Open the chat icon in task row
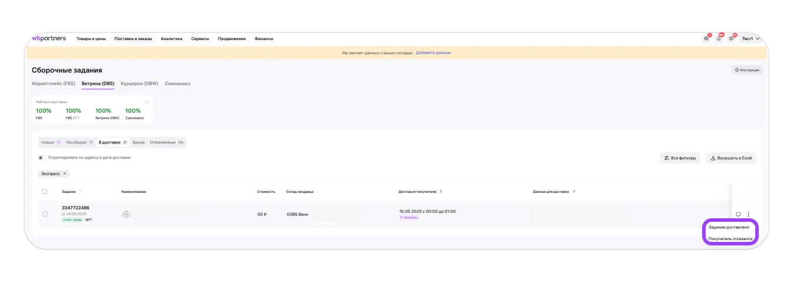The width and height of the screenshot is (793, 282). (x=738, y=214)
